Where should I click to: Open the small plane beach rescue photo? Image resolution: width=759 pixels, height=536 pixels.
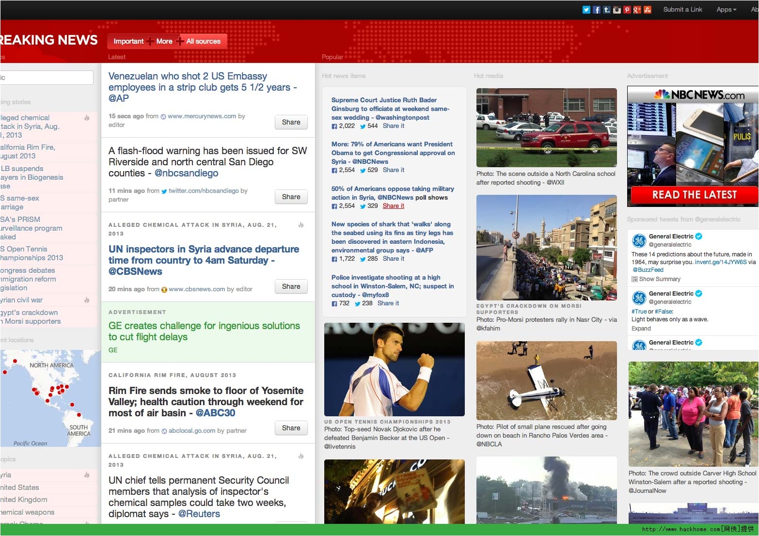(546, 380)
